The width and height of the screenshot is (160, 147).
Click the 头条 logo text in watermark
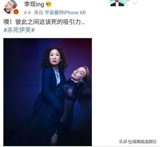(123, 142)
